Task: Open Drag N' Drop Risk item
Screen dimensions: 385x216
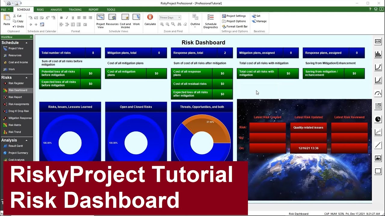Action: pos(19,111)
